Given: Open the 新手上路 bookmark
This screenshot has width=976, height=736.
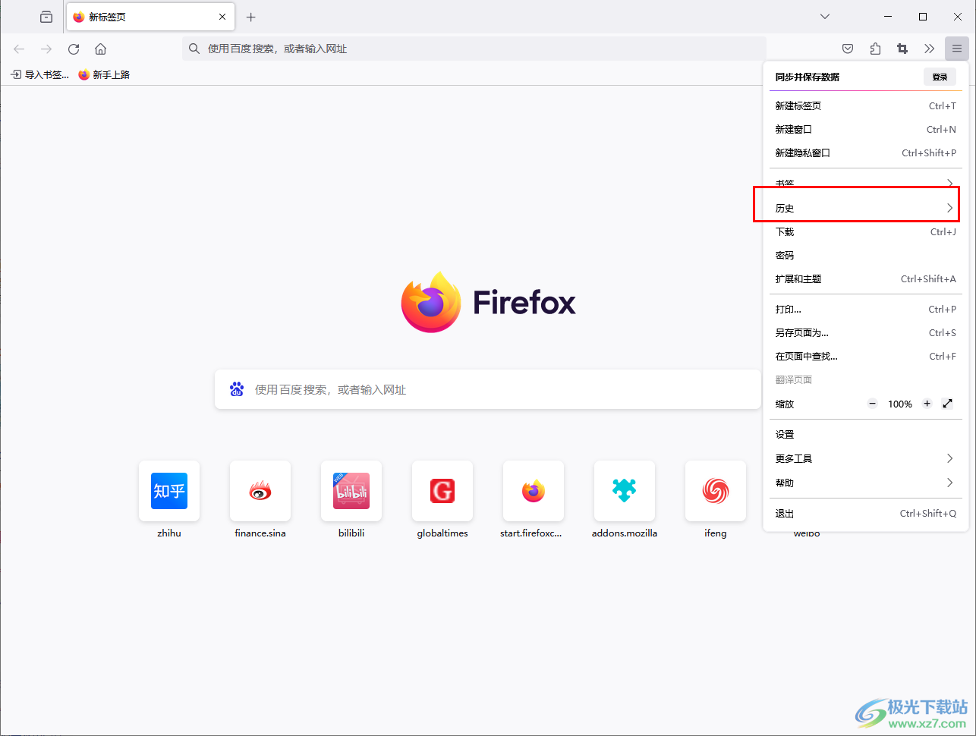Looking at the screenshot, I should [x=104, y=74].
